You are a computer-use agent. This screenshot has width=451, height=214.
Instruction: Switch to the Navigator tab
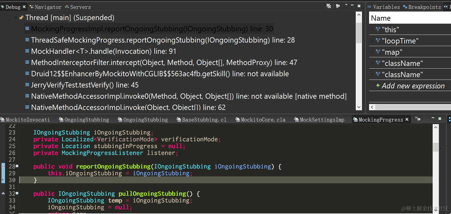[46, 7]
